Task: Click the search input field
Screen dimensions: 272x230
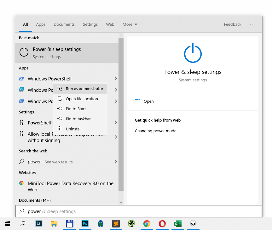Action: [x=139, y=211]
